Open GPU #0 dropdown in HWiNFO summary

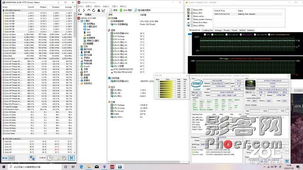coord(250,93)
